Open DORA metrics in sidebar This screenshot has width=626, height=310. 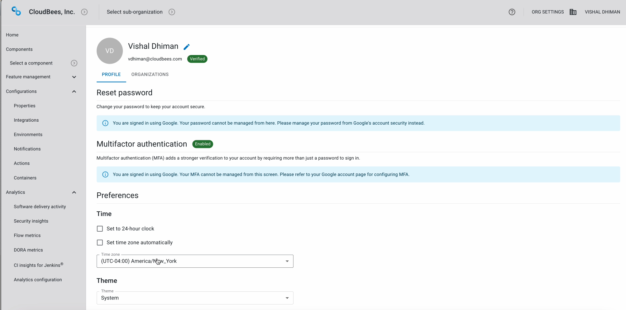[x=28, y=250]
